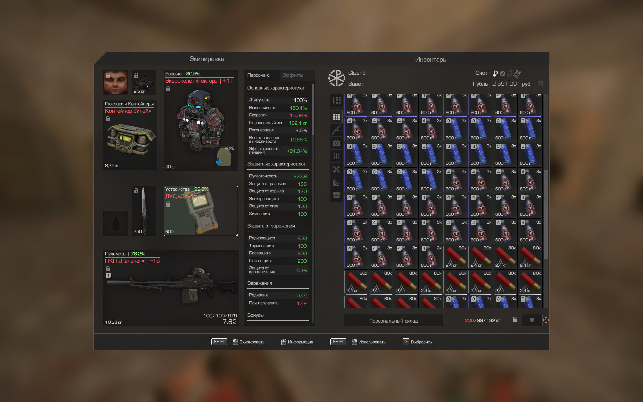Click the Радиация 0,44 infection row
The height and width of the screenshot is (402, 643).
point(278,295)
